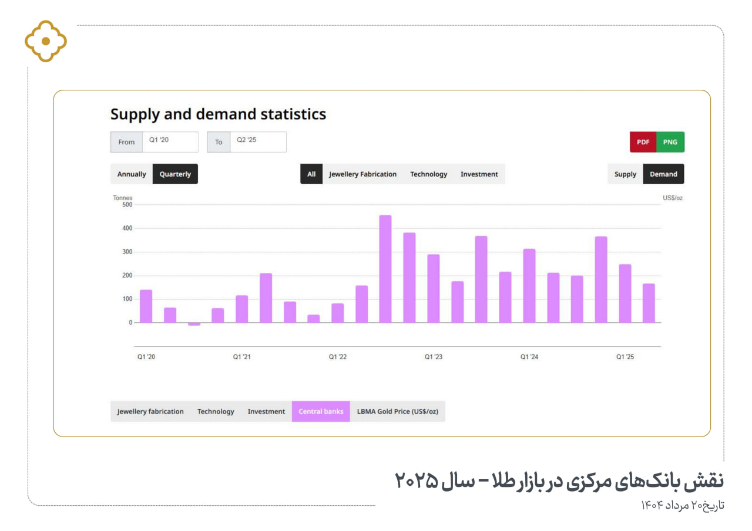Toggle the Technology legend series below chart
The image size is (752, 531).
tap(216, 411)
